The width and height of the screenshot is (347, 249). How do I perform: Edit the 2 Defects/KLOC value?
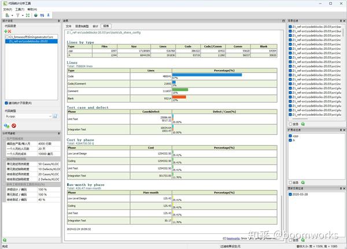point(49,179)
